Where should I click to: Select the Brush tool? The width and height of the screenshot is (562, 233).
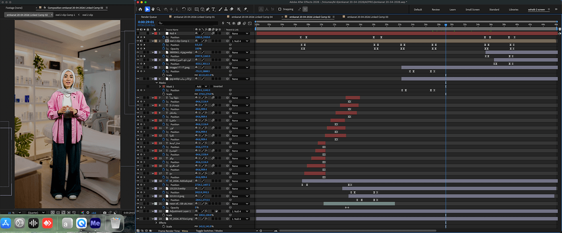click(220, 9)
